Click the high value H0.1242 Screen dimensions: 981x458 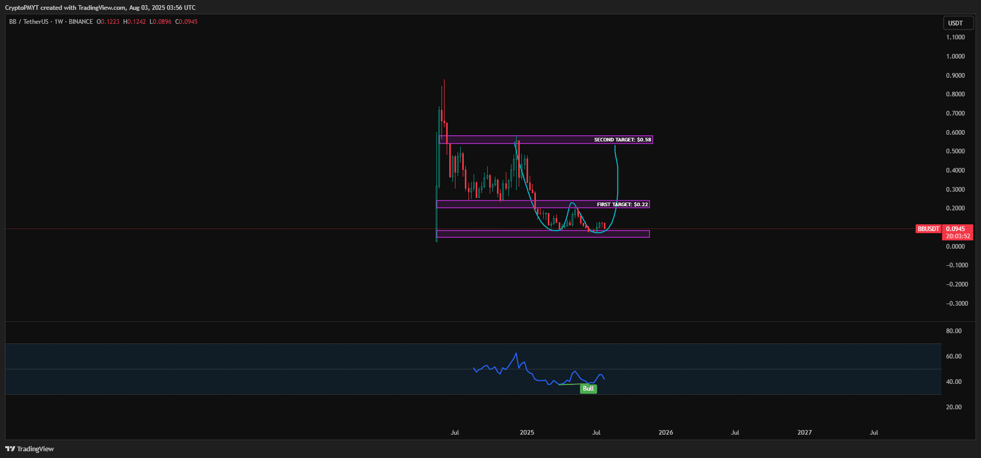[x=134, y=22]
